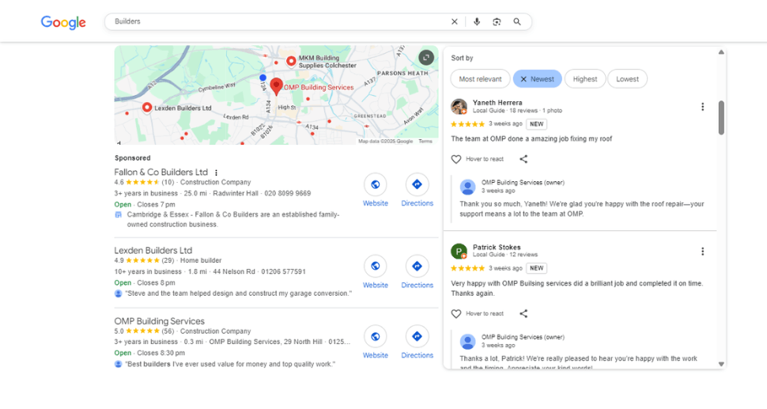This screenshot has width=767, height=409.
Task: Share Patrick Stokes' review
Action: [x=523, y=313]
